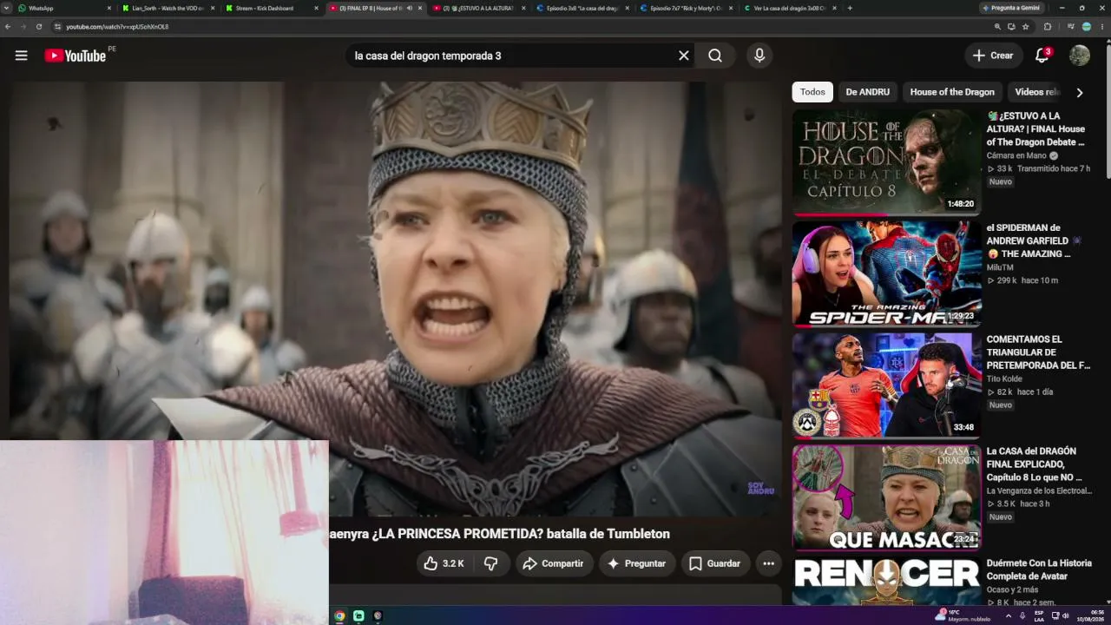Bookmark this page with the star
The width and height of the screenshot is (1111, 625).
[1025, 27]
